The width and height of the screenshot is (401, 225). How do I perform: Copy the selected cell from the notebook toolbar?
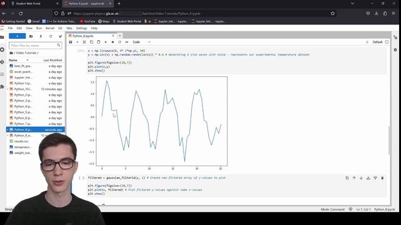click(x=91, y=42)
